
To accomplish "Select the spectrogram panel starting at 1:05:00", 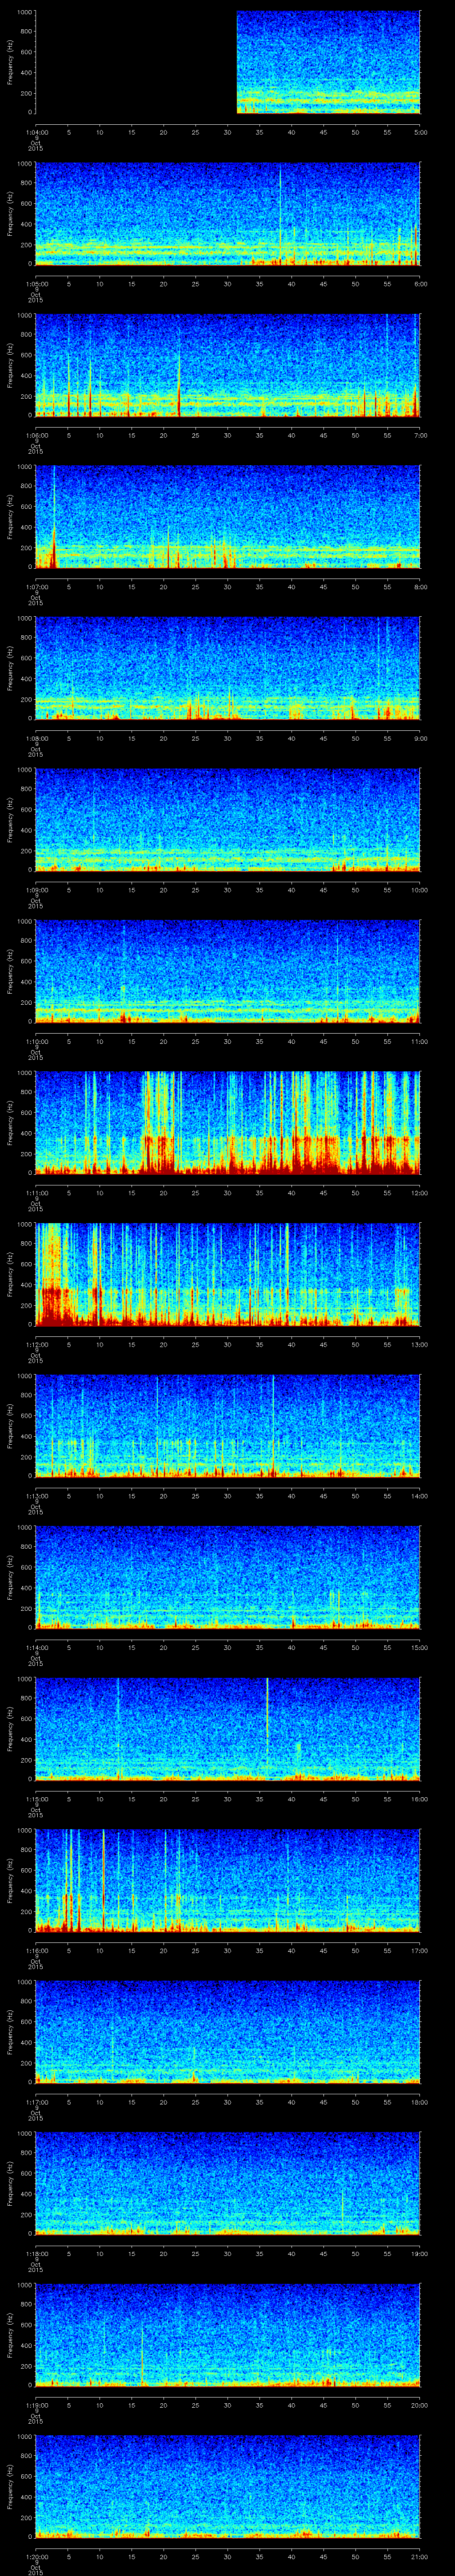I will (228, 214).
